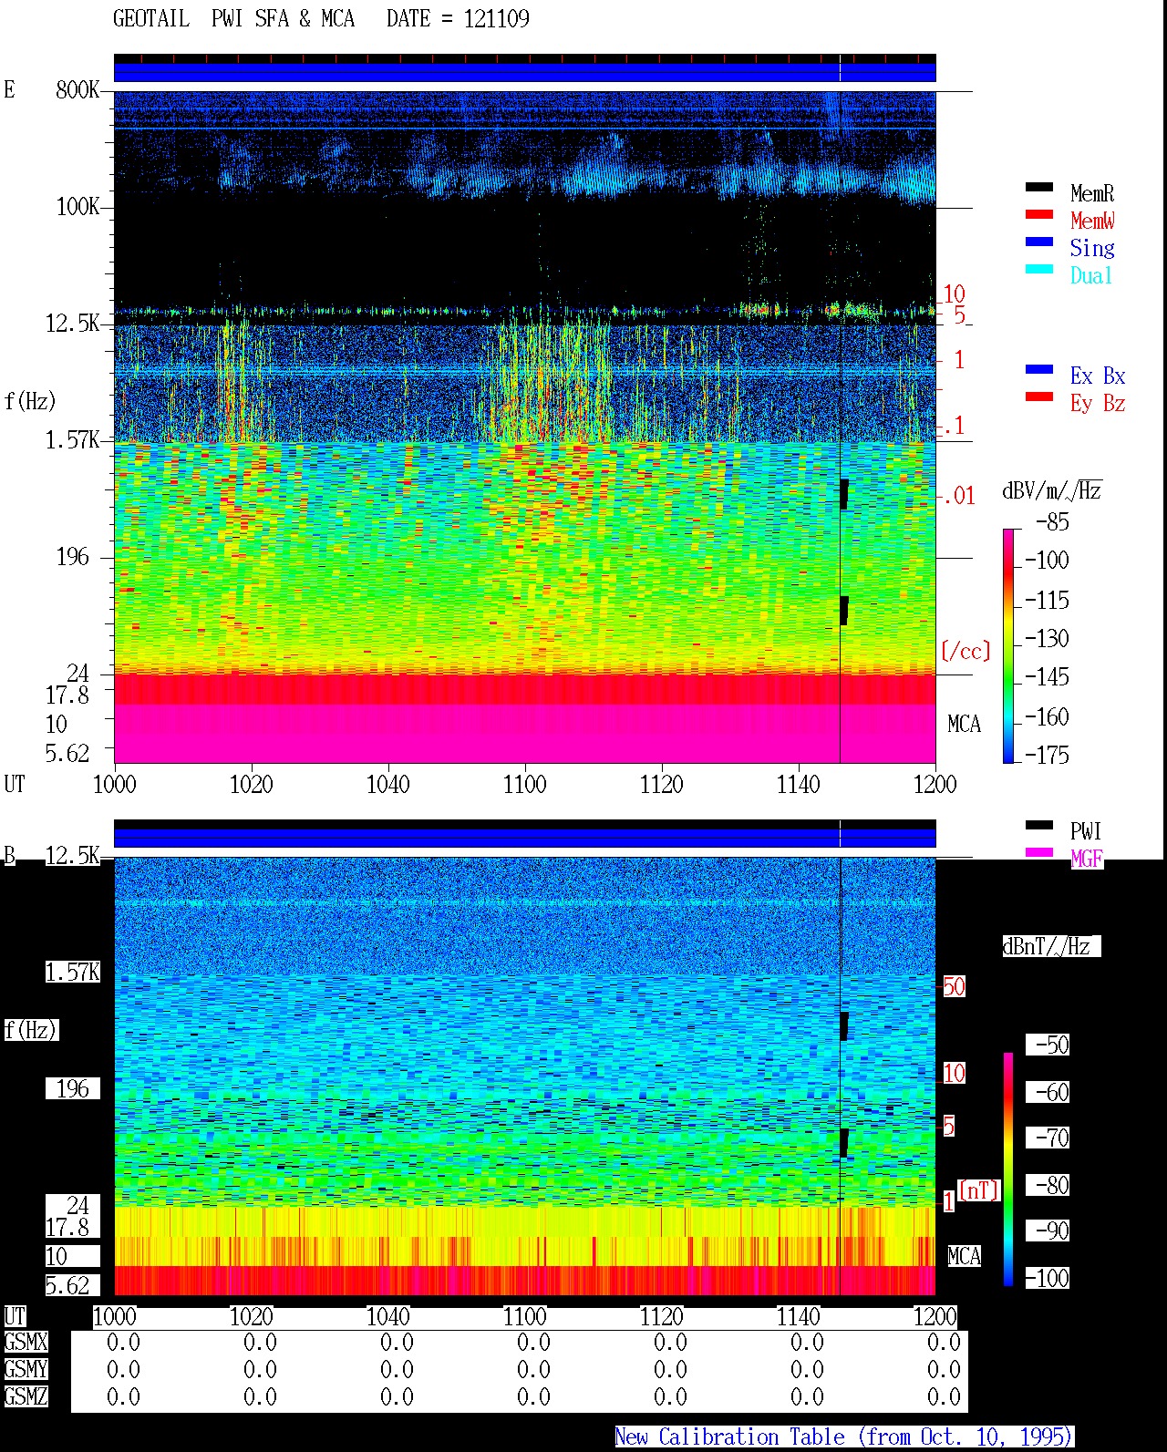
Task: Click the 196 label on B panel axis
Action: pos(72,1088)
